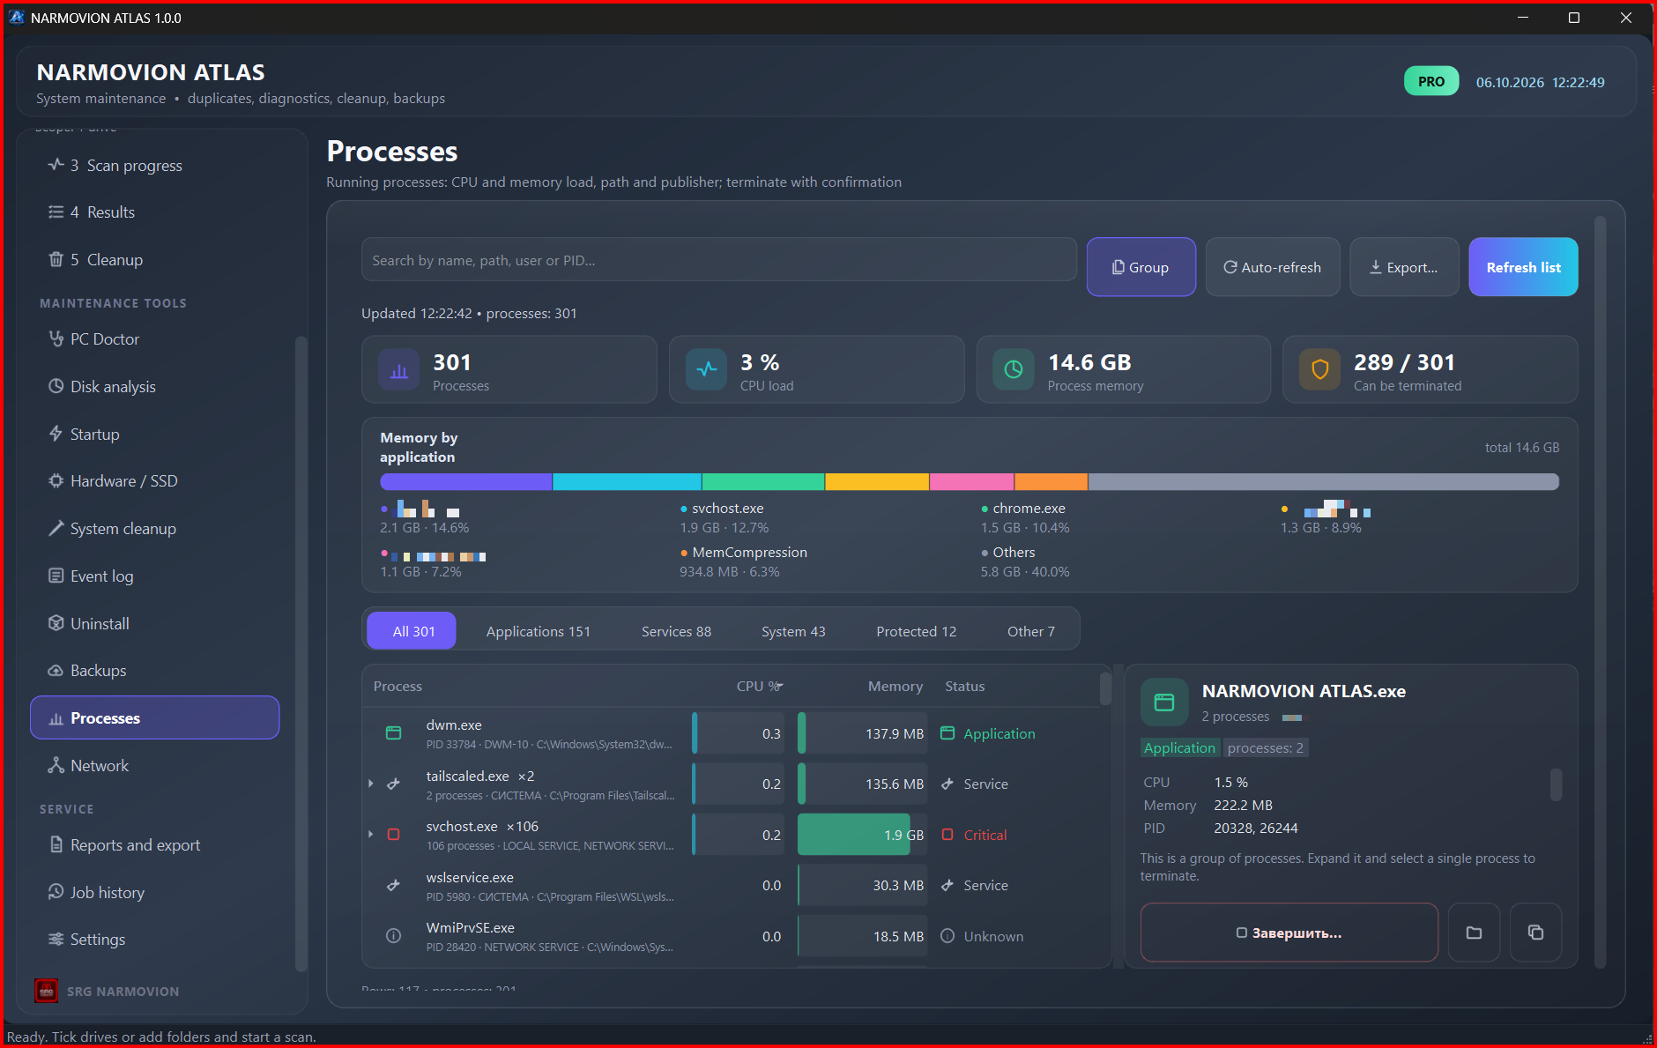This screenshot has width=1657, height=1048.
Task: Click the copy icon button in details panel
Action: point(1535,933)
